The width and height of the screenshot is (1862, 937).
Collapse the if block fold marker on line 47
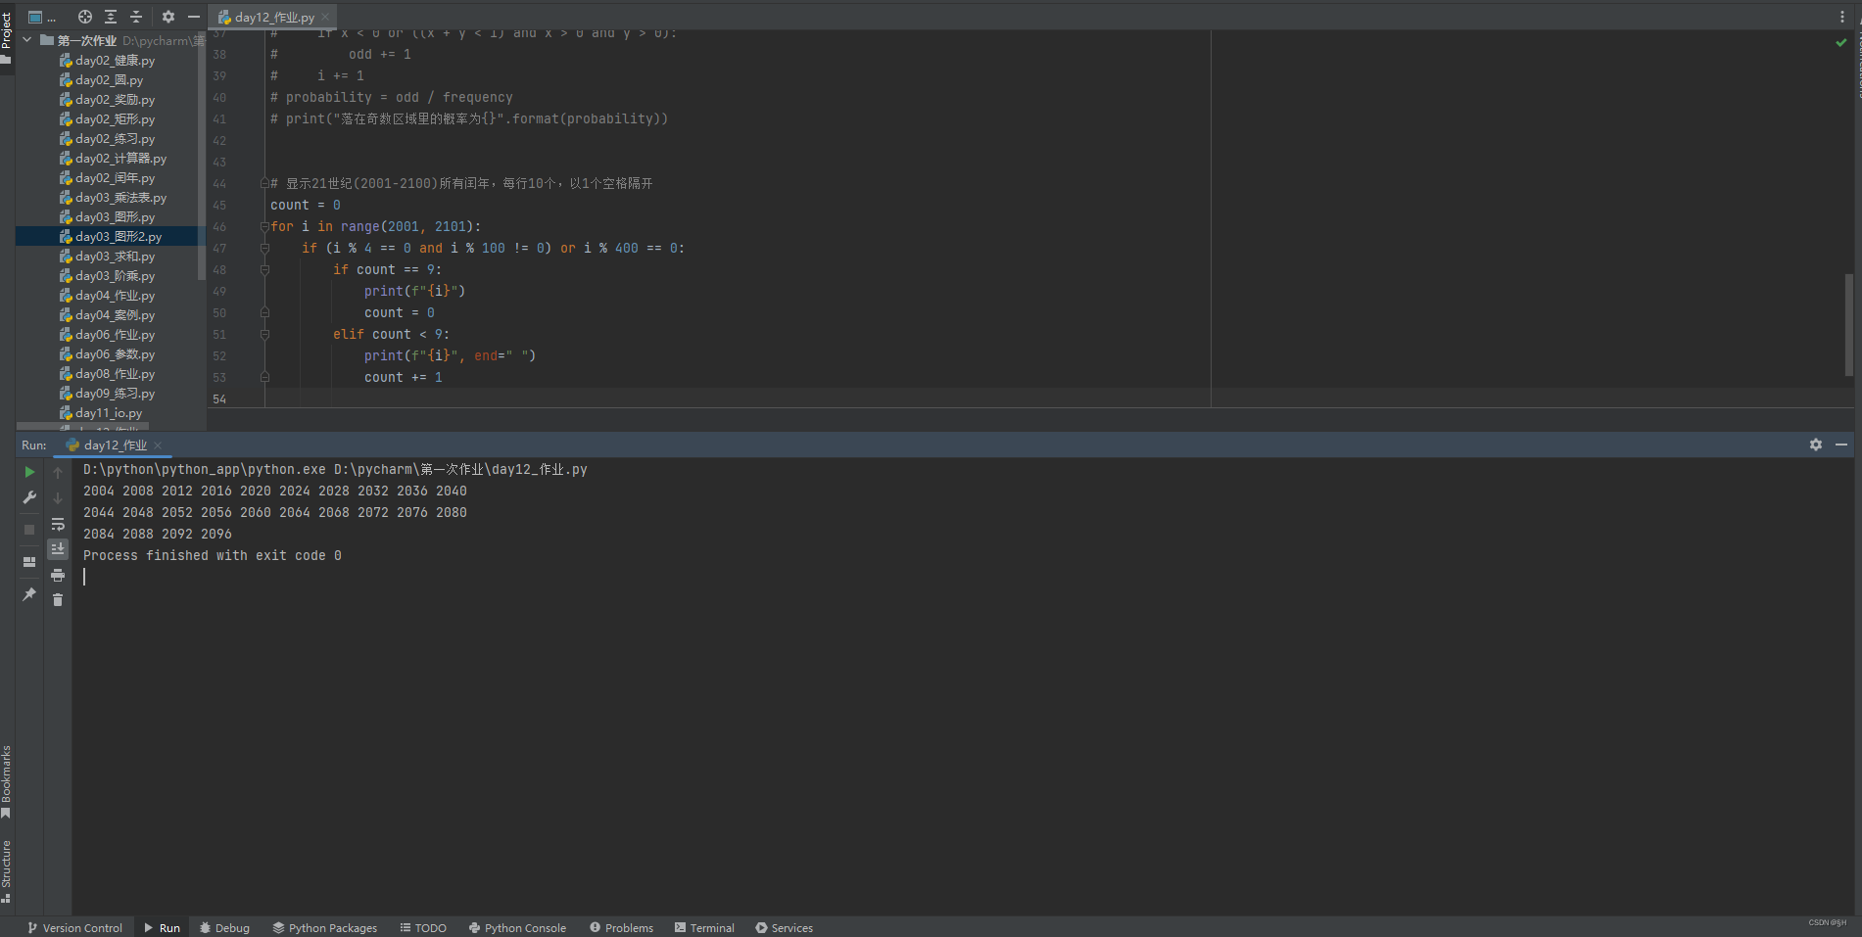[264, 248]
